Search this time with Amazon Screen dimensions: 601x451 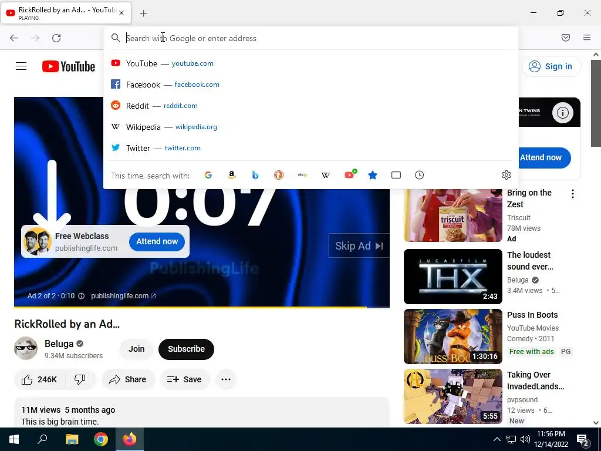(231, 175)
